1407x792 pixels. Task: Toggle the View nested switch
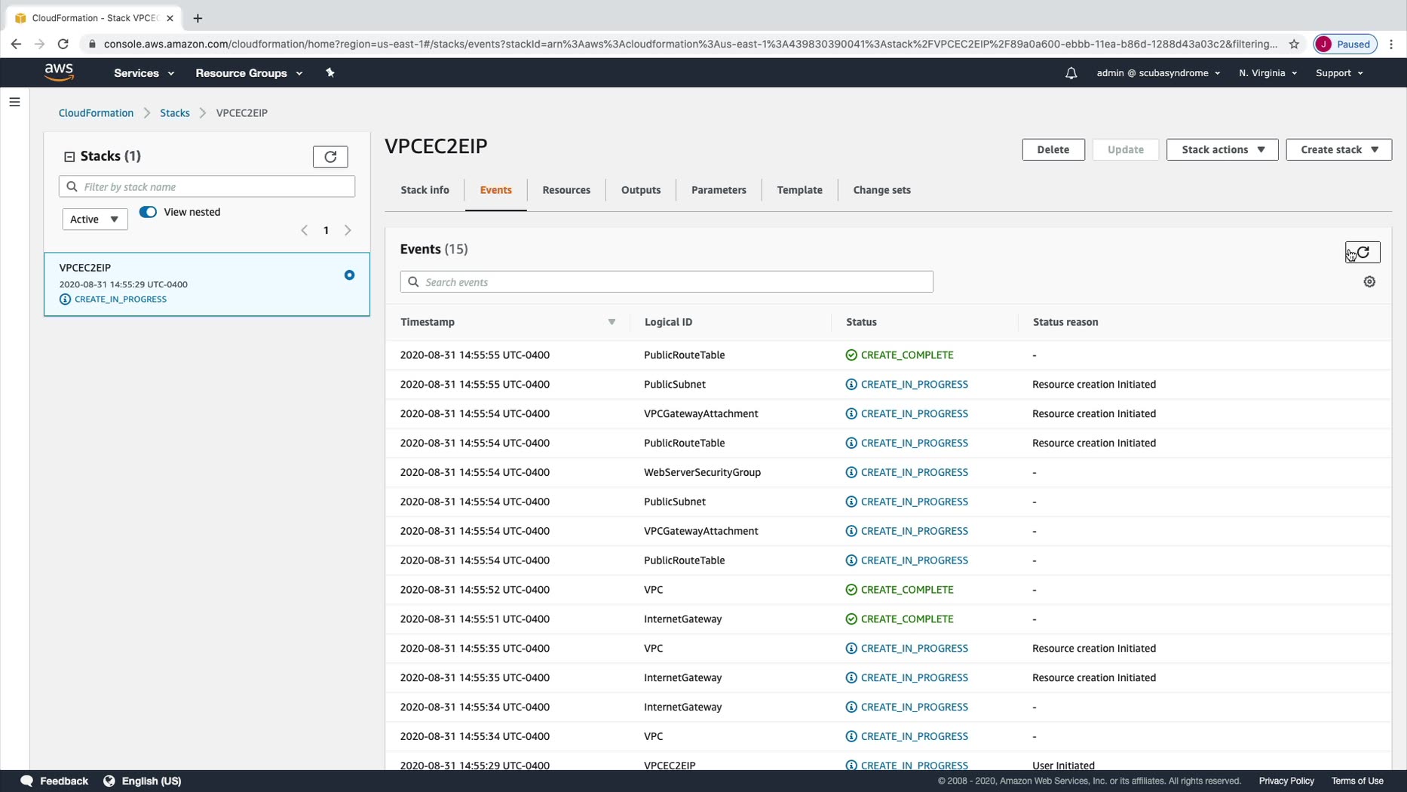pyautogui.click(x=148, y=212)
